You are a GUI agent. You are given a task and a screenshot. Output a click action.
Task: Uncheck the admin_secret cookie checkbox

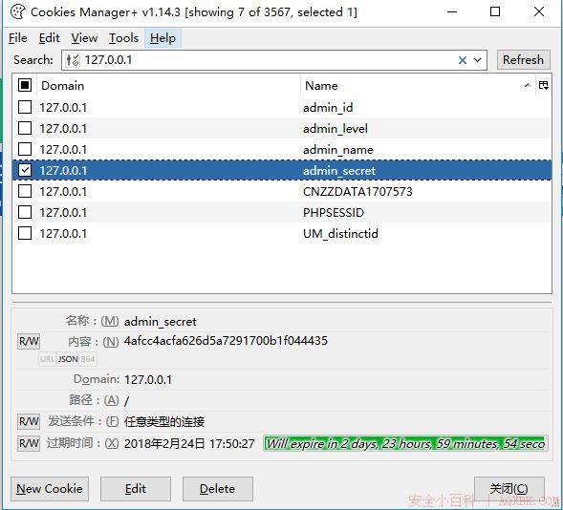click(25, 170)
